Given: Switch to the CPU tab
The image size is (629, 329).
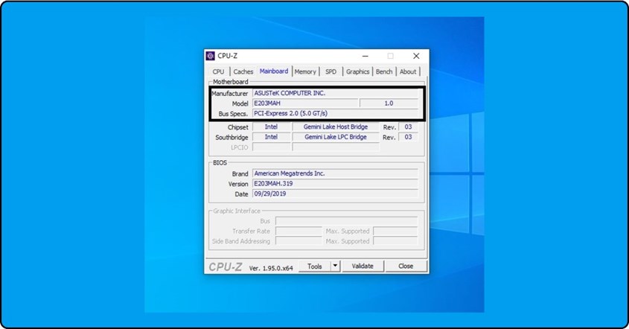Looking at the screenshot, I should point(219,71).
